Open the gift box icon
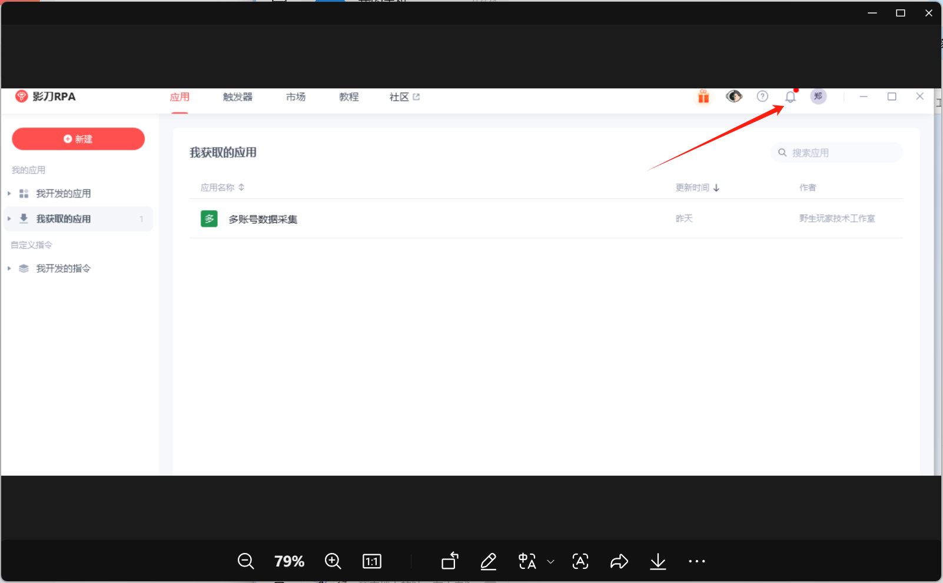This screenshot has width=943, height=583. click(703, 97)
